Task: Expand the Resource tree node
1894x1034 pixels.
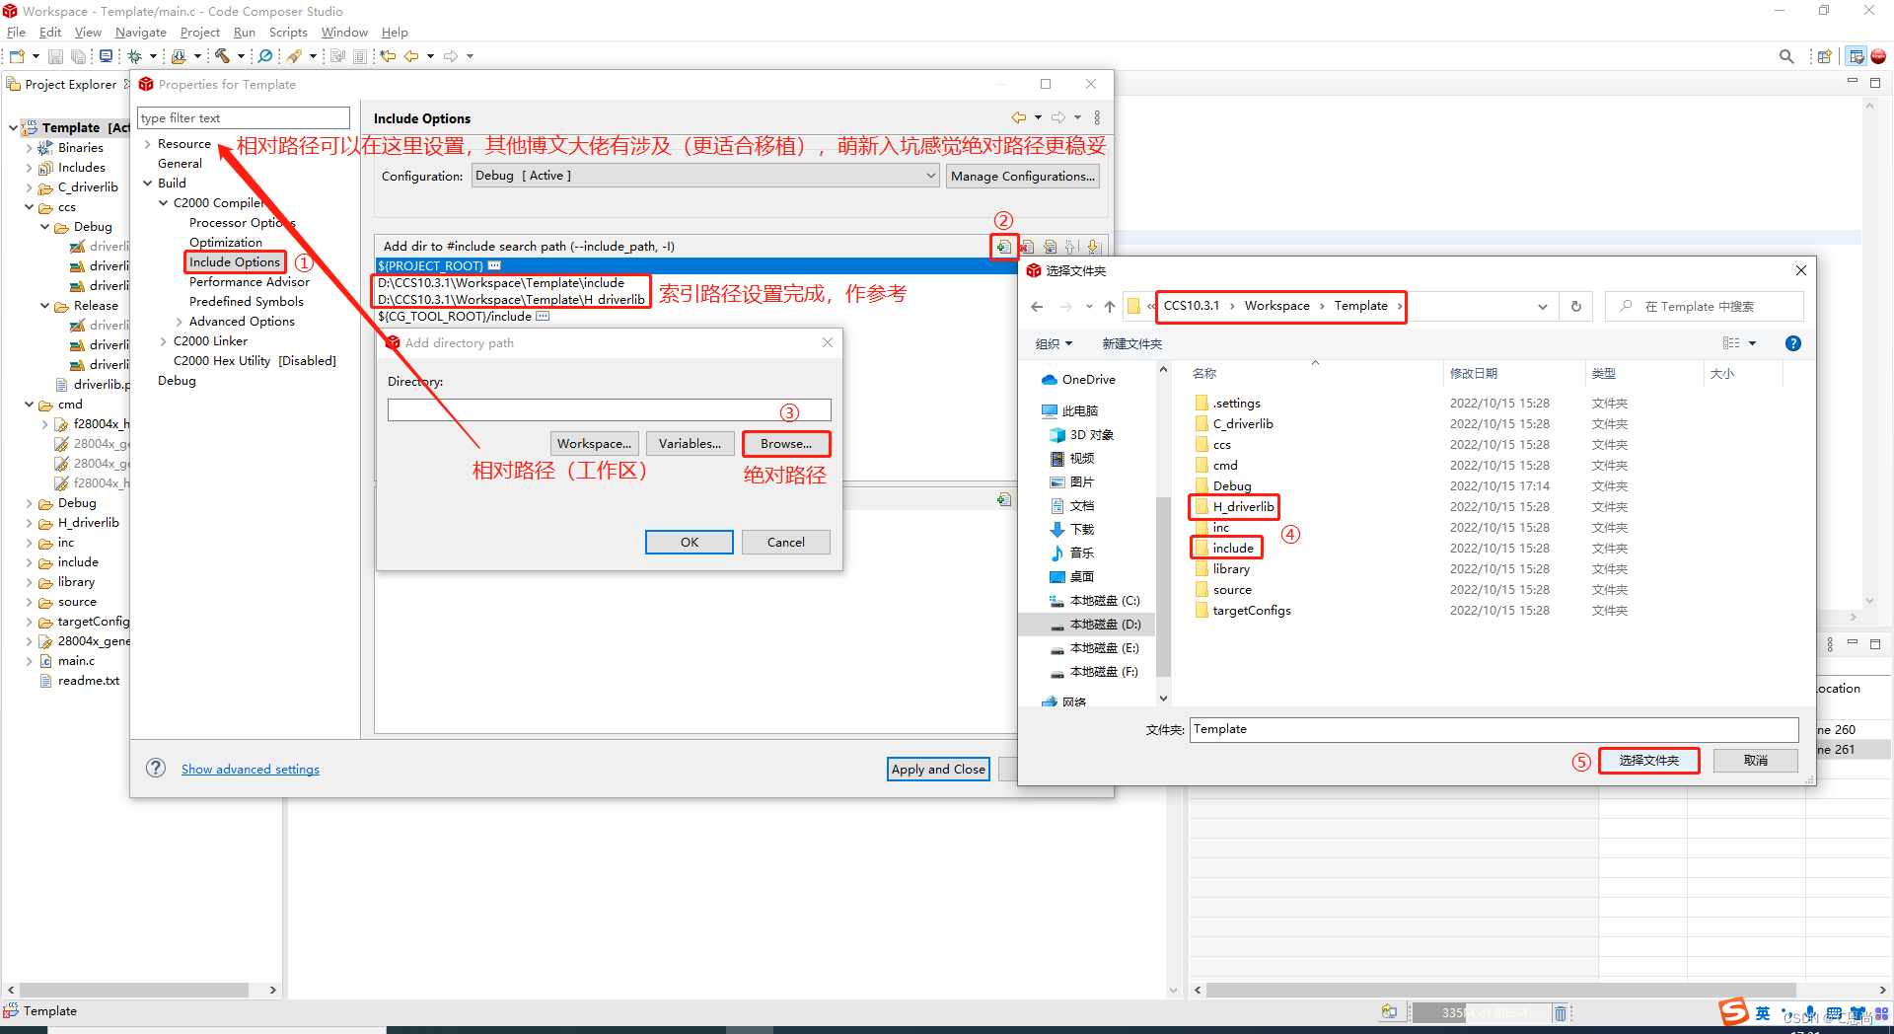Action: click(147, 144)
